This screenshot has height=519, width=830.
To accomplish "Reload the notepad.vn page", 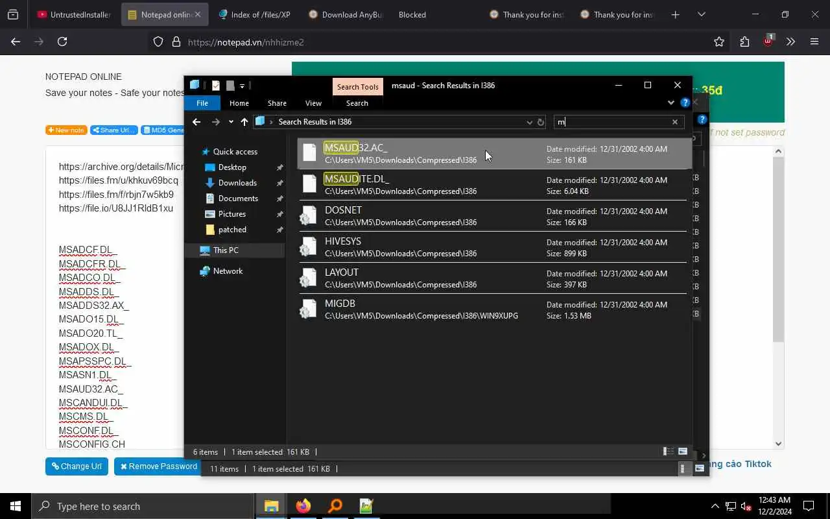I will pos(62,42).
